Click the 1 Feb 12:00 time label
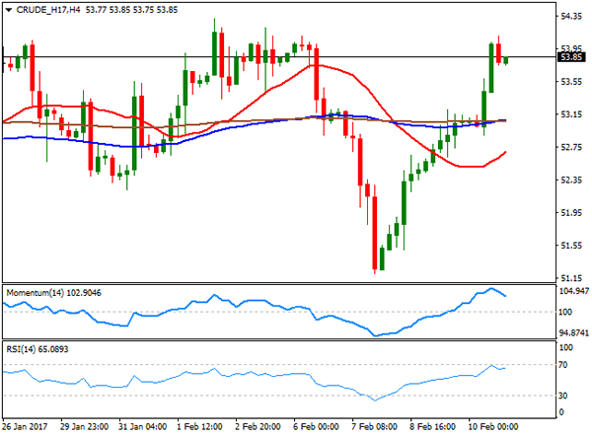 pyautogui.click(x=199, y=427)
